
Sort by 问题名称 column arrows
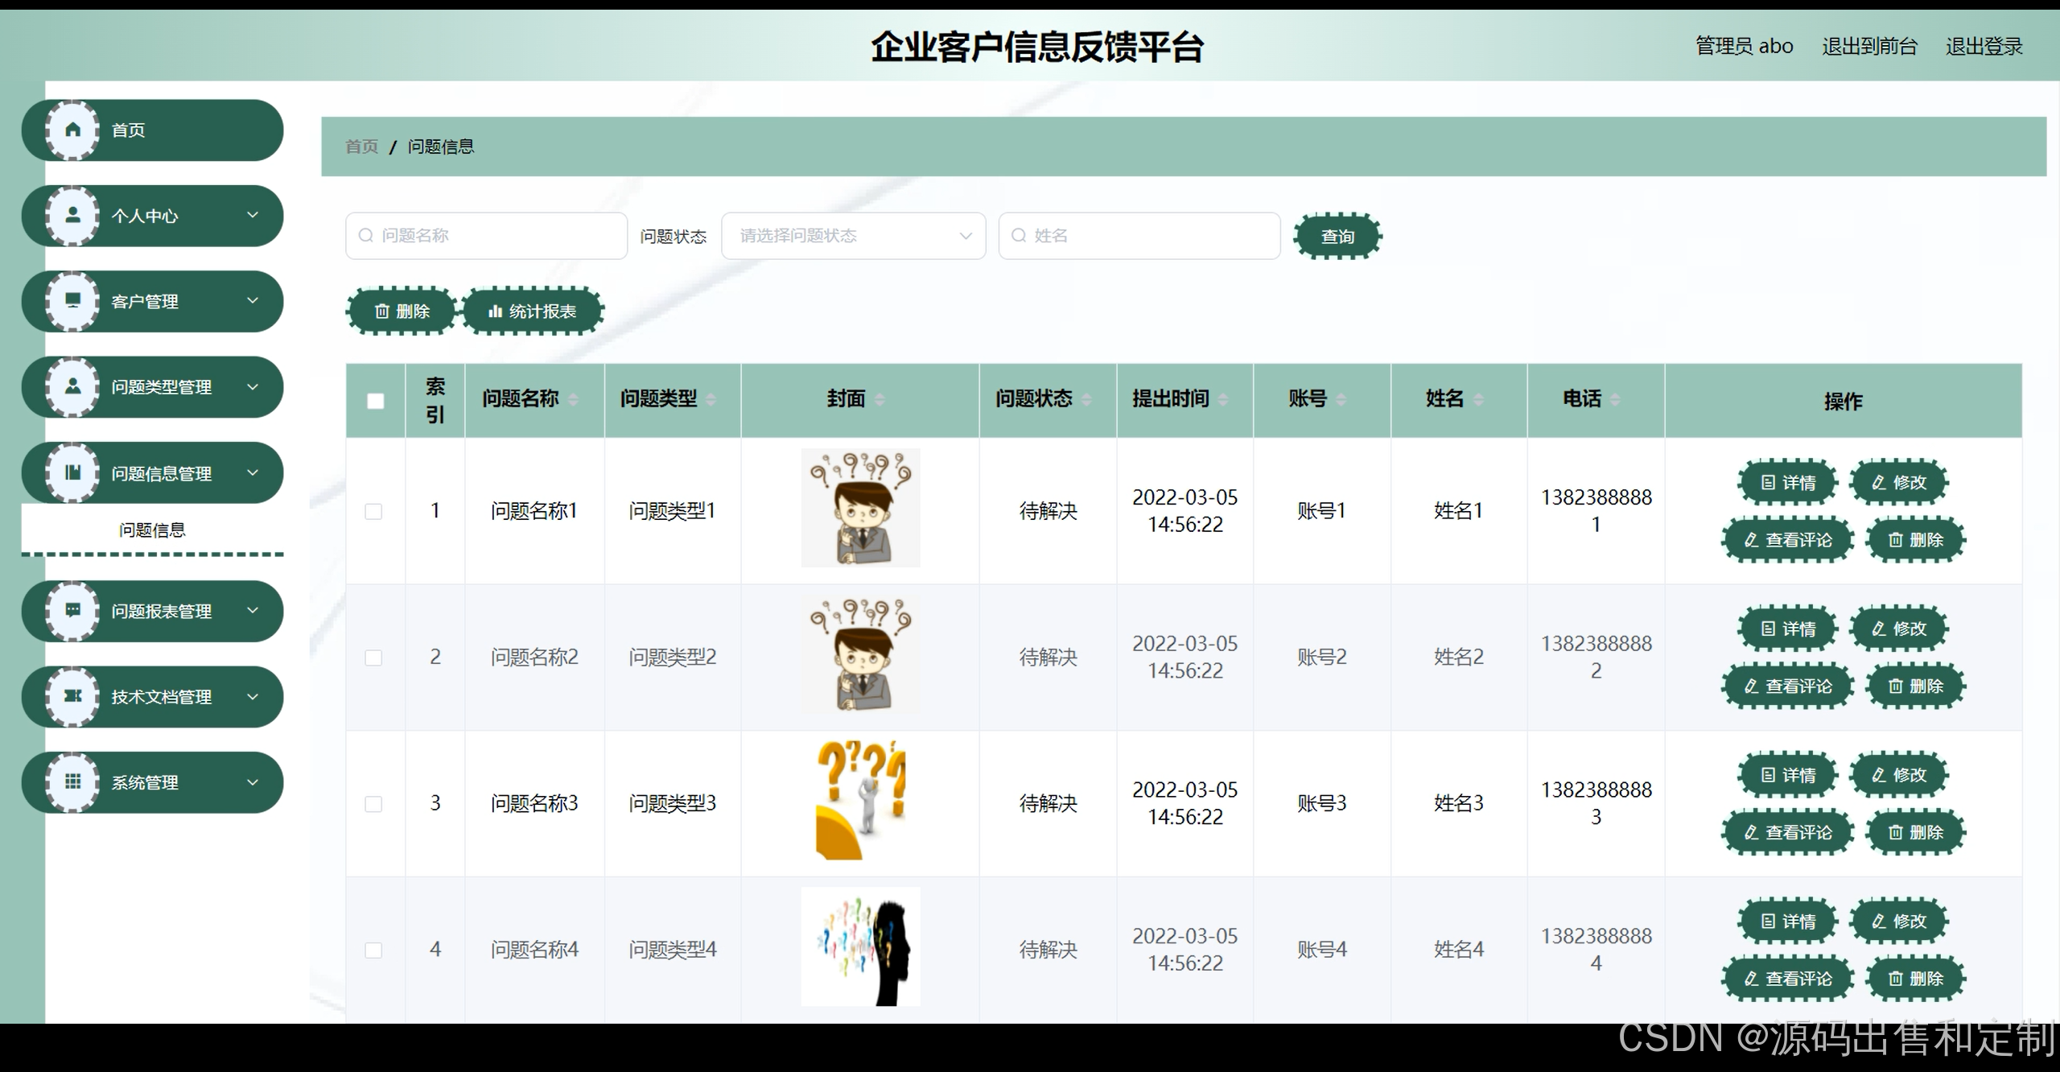573,399
